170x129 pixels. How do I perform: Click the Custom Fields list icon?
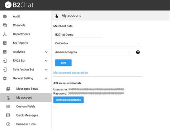tap(8, 106)
